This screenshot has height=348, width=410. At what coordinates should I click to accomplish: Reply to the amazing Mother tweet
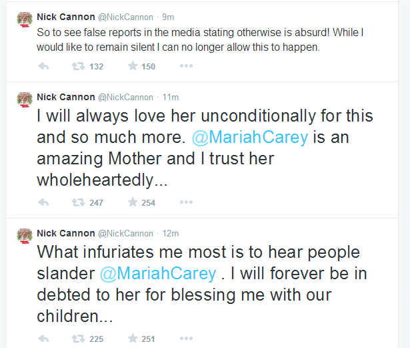(44, 202)
